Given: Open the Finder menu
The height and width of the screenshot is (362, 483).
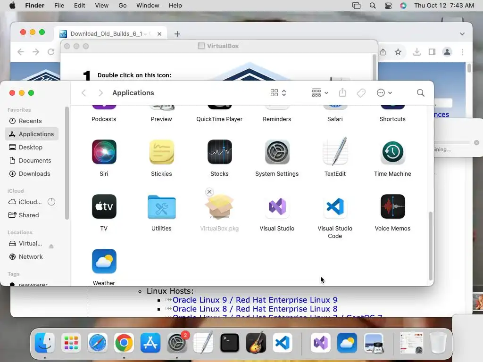Looking at the screenshot, I should tap(35, 5).
